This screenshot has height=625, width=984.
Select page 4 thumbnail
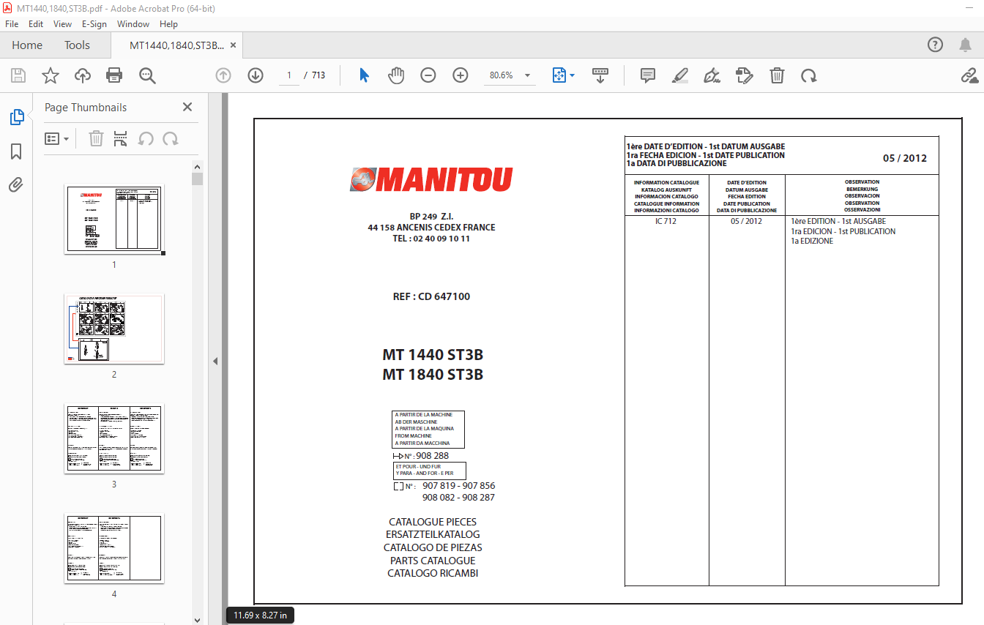pos(114,549)
